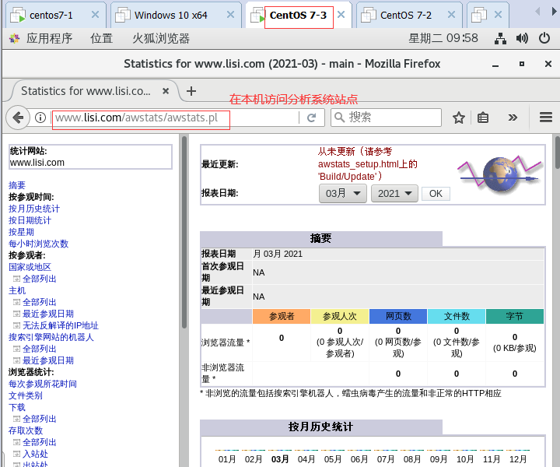
Task: Open the year dropdown showing 2021
Action: point(394,194)
